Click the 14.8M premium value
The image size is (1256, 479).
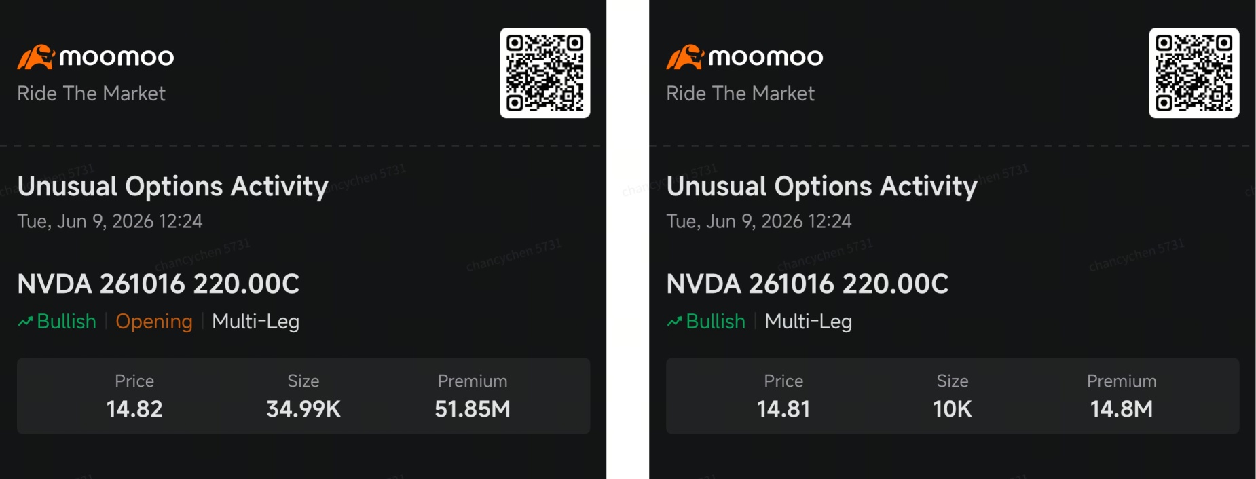pyautogui.click(x=1122, y=409)
